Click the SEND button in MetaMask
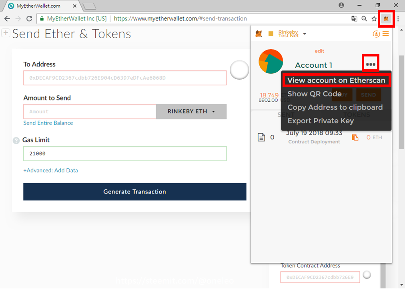 [368, 95]
